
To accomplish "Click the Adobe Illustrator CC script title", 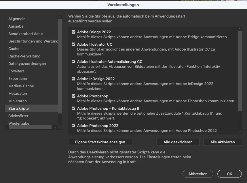I will 95,44.
